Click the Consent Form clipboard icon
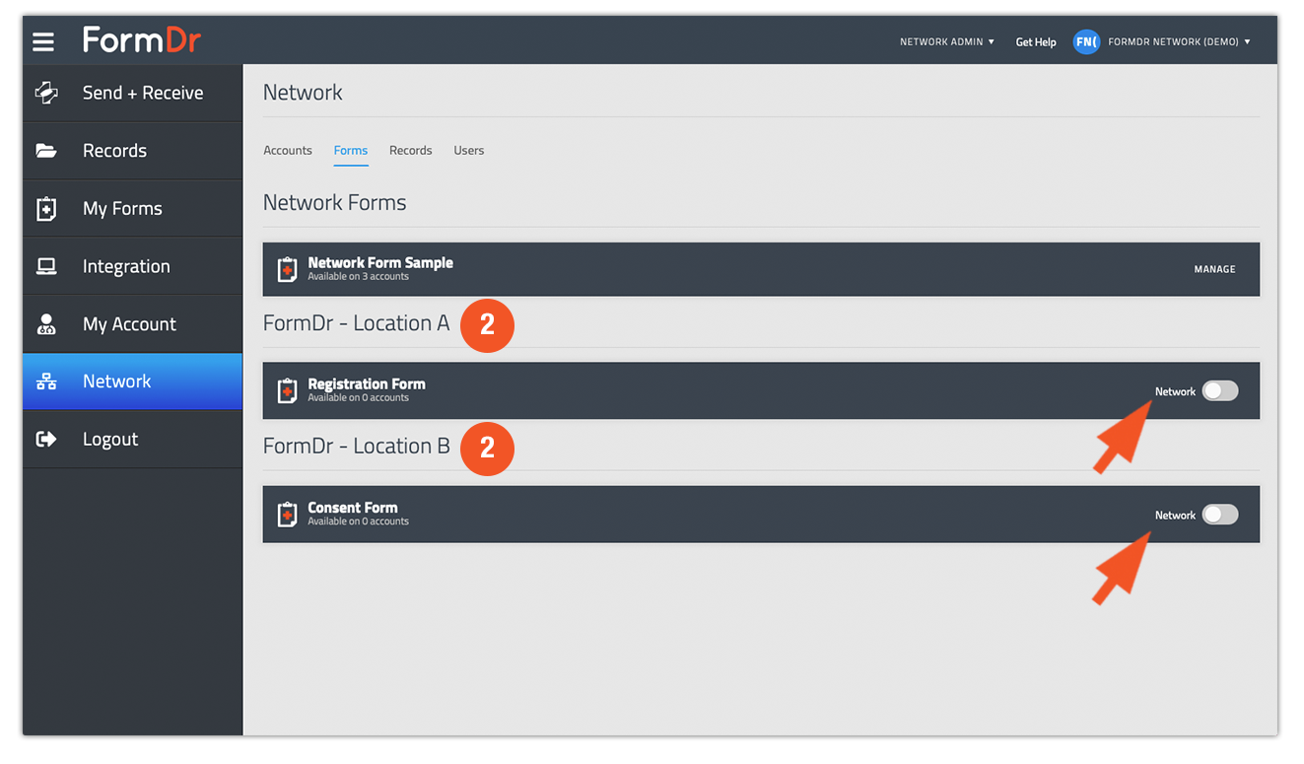Viewport: 1304px width, 764px height. pos(287,515)
